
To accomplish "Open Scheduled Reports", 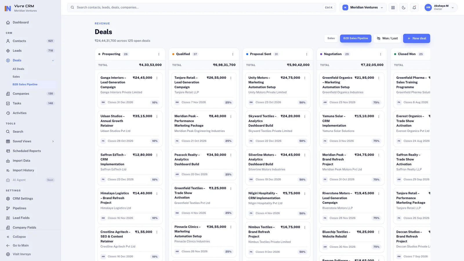I will click(x=30, y=151).
